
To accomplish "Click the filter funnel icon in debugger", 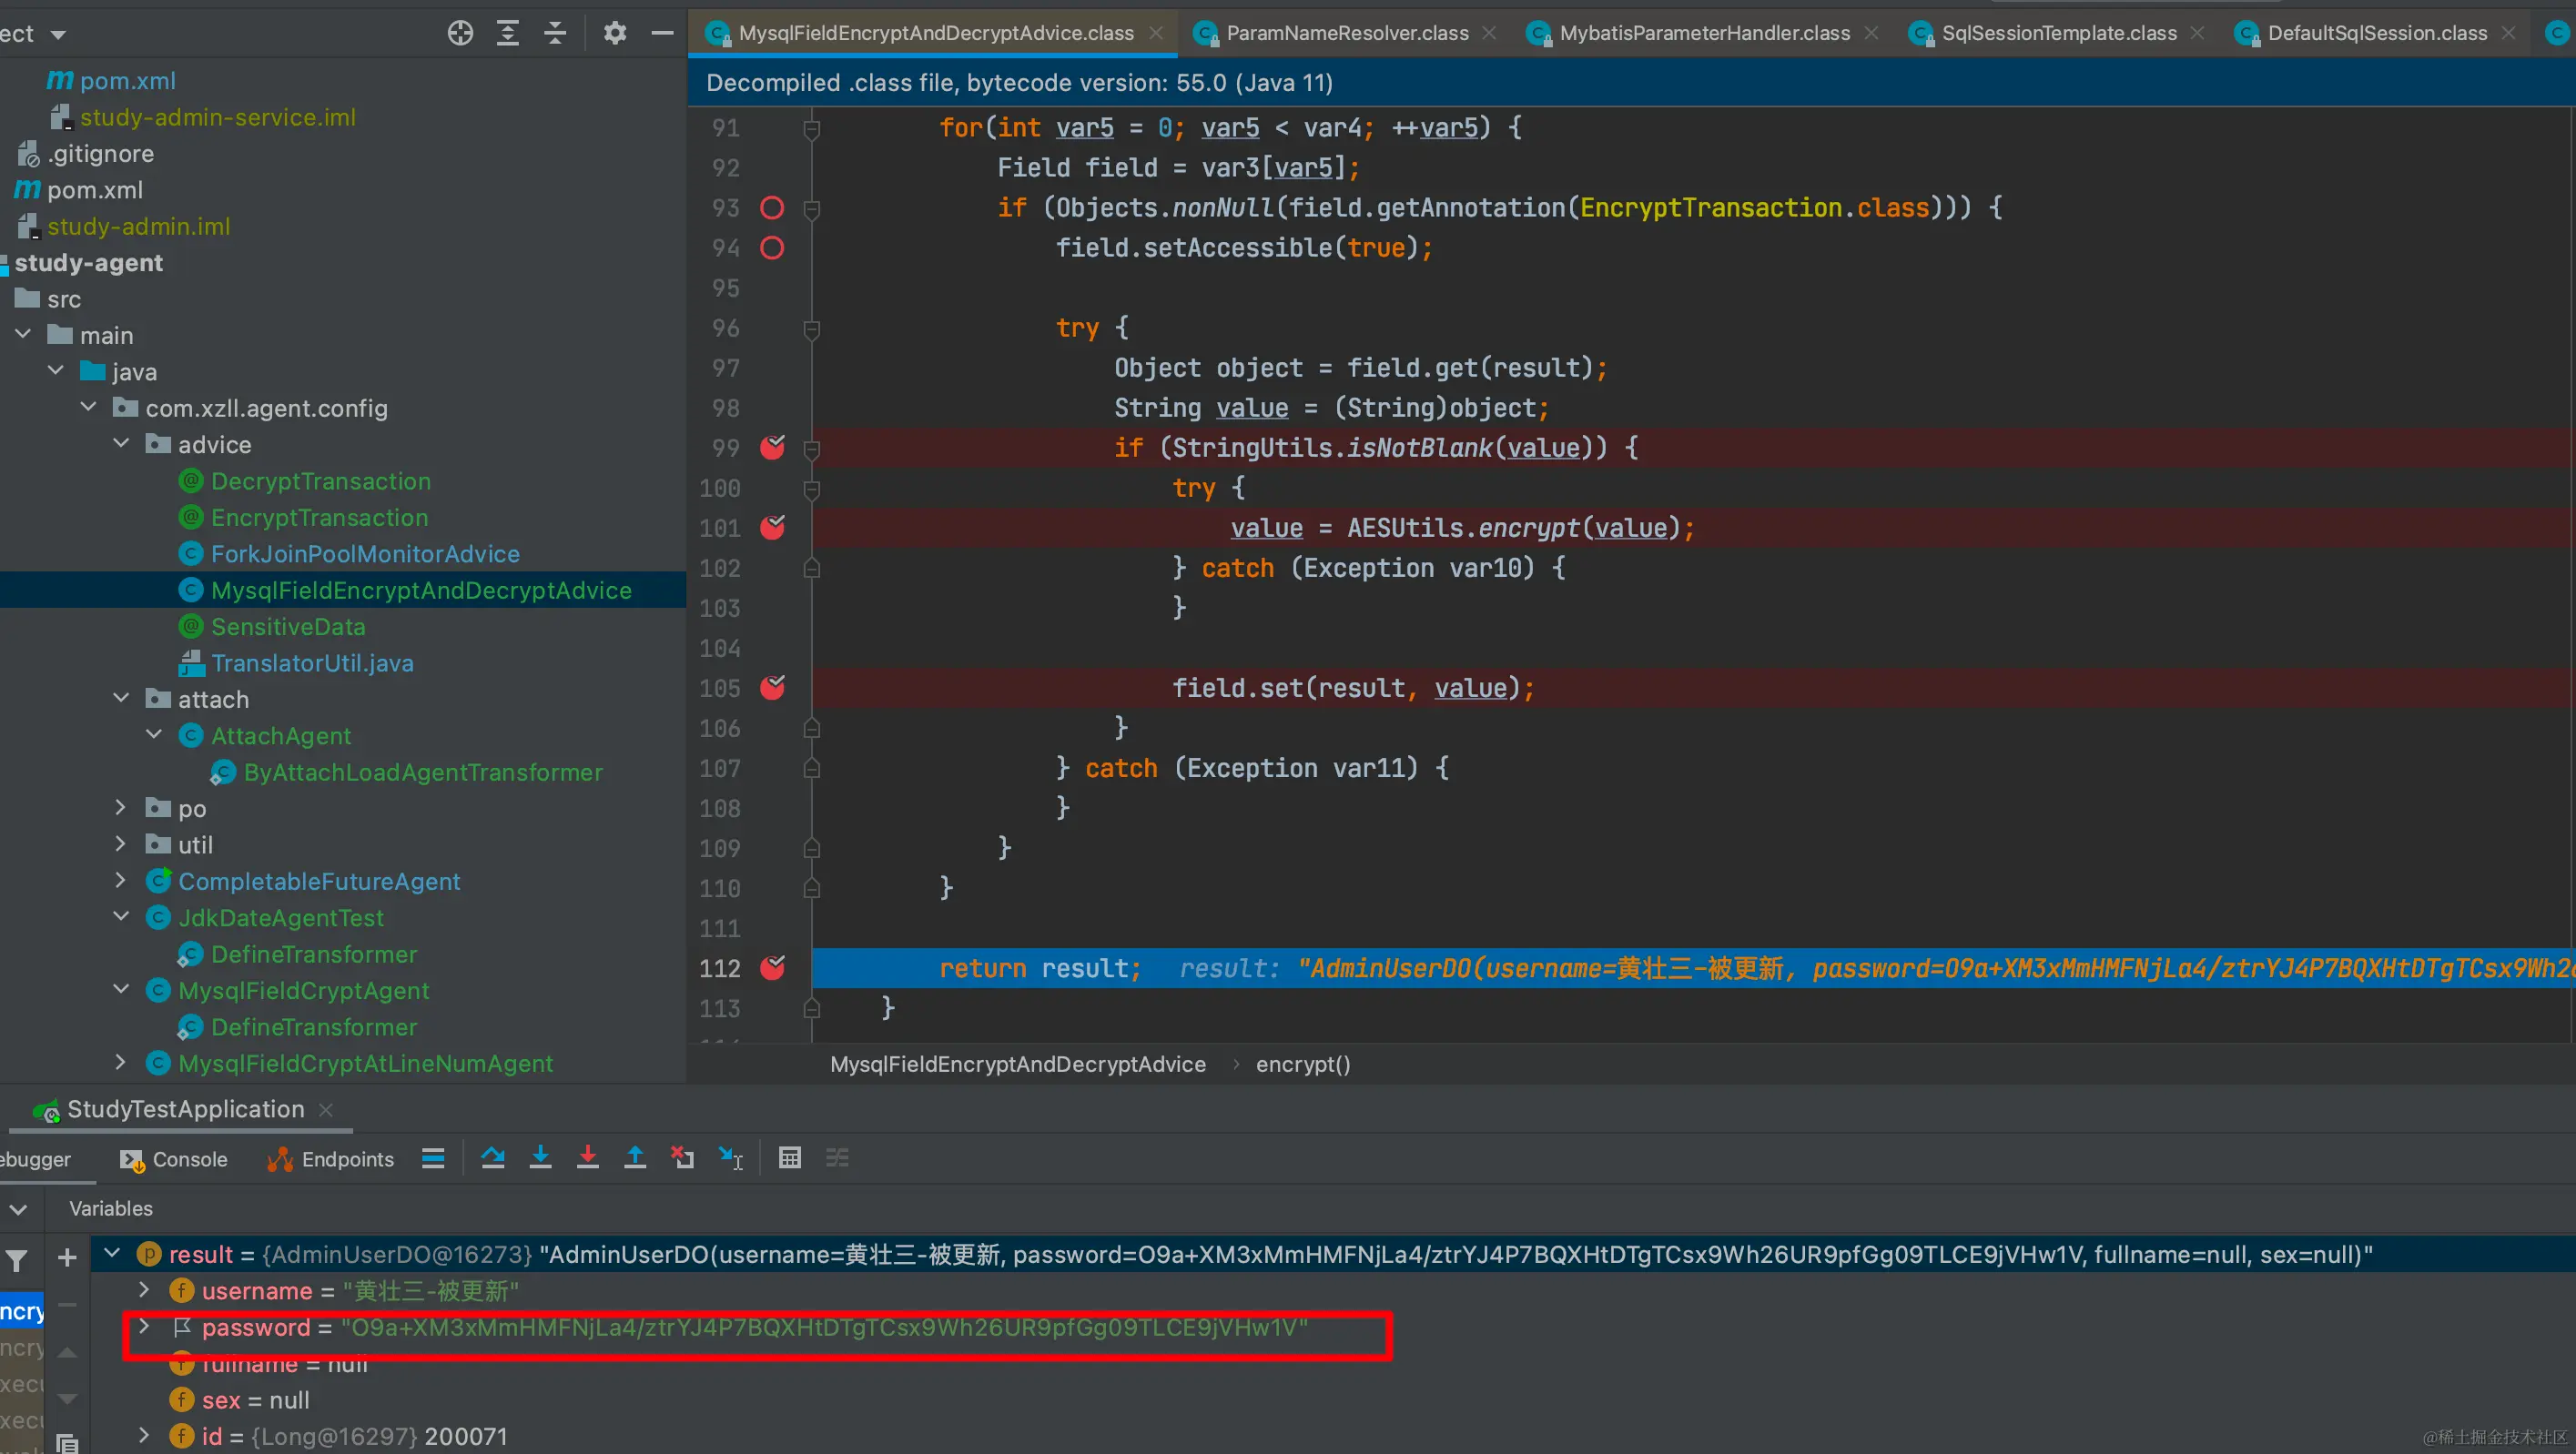I will [17, 1261].
